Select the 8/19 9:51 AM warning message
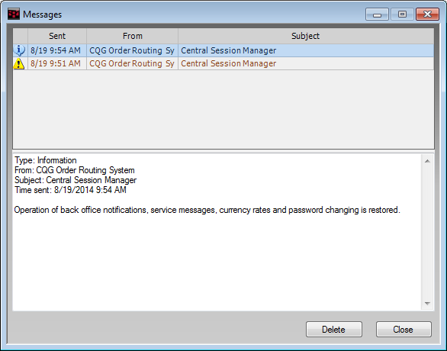This screenshot has height=351, width=447. pos(223,63)
